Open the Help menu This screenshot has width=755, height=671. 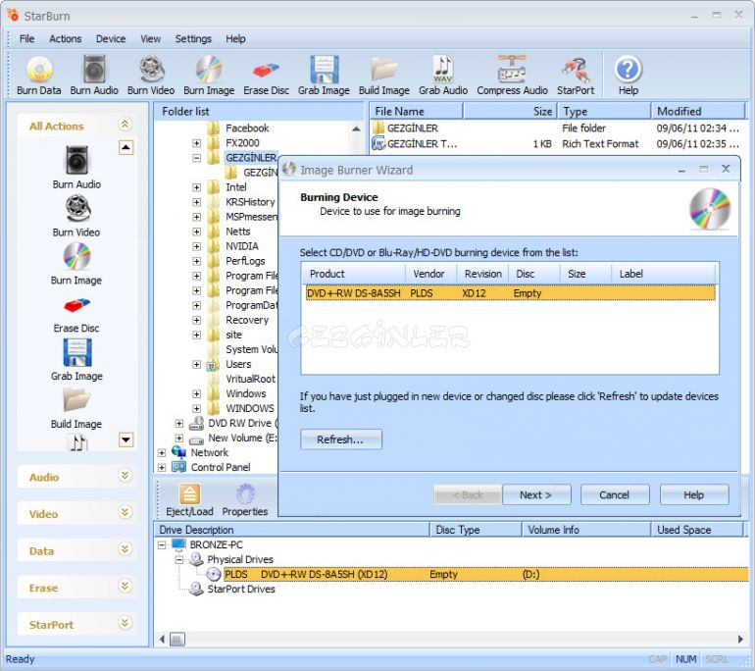235,38
